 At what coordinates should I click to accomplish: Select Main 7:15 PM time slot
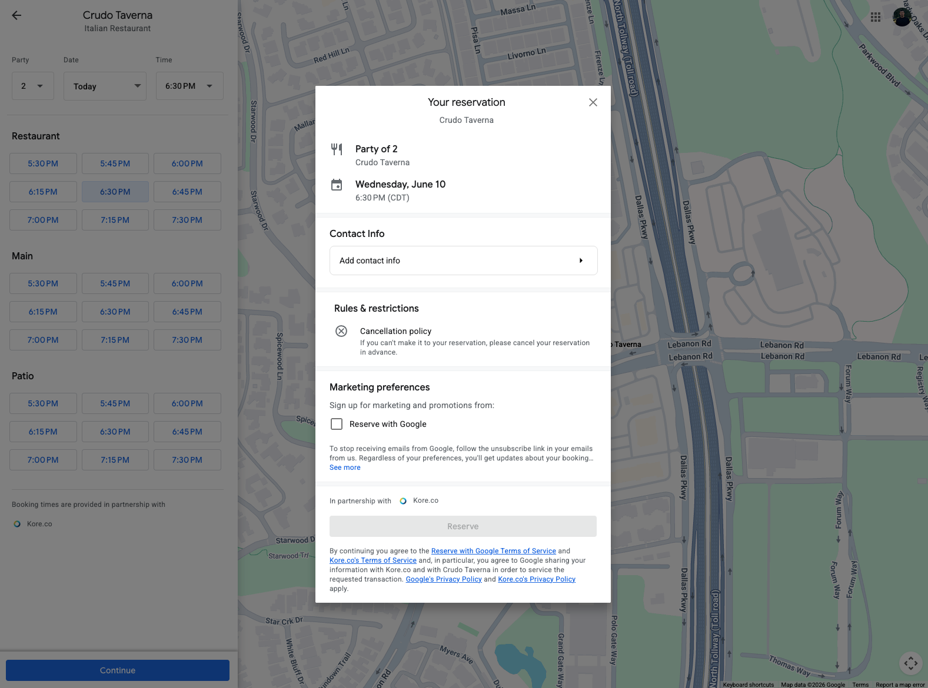click(x=115, y=340)
